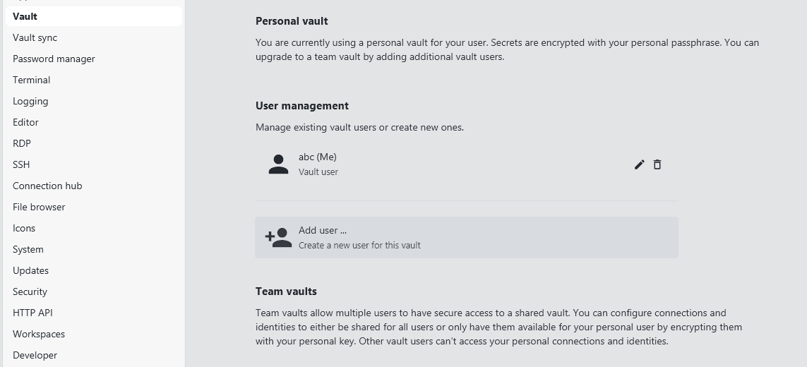Select Security in the sidebar
807x367 pixels.
pyautogui.click(x=30, y=291)
